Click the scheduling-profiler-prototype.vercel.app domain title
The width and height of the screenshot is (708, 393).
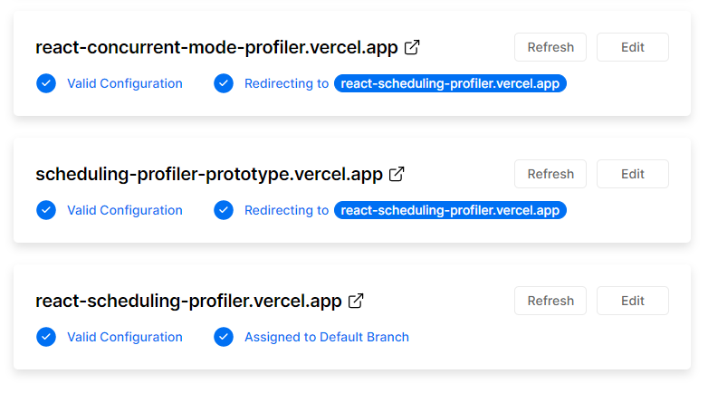tap(209, 174)
